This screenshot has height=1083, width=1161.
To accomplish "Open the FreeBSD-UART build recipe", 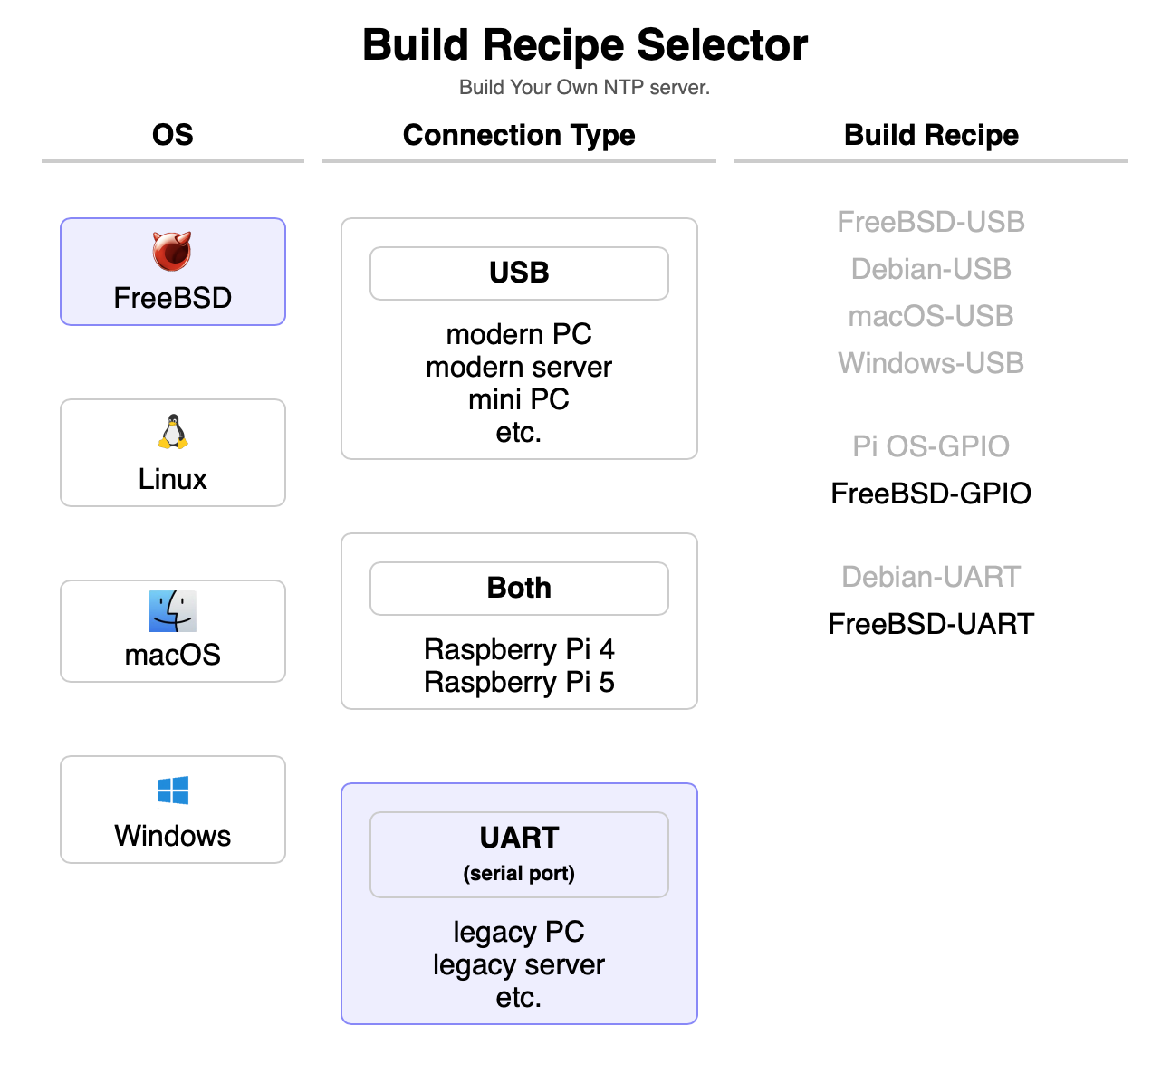I will [931, 624].
